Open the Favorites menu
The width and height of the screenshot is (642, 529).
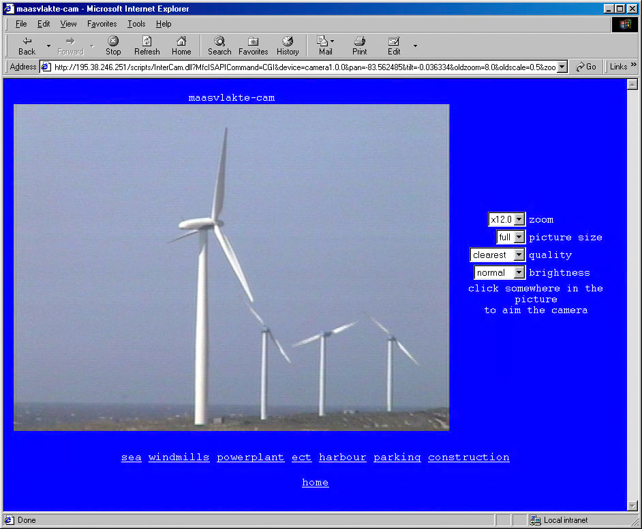(x=102, y=24)
